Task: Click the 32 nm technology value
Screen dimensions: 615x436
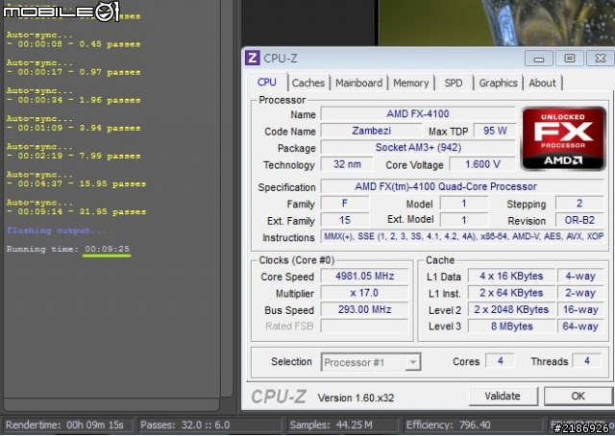Action: click(x=347, y=164)
